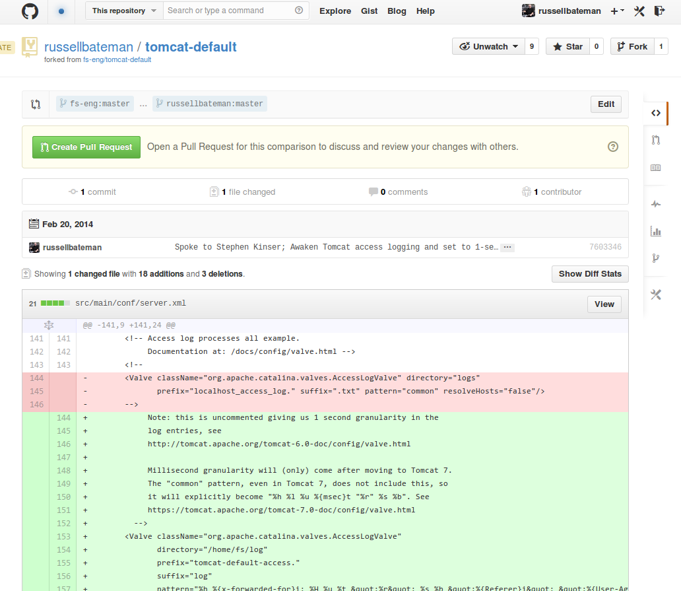Click the suffix="log" added line

[x=185, y=576]
